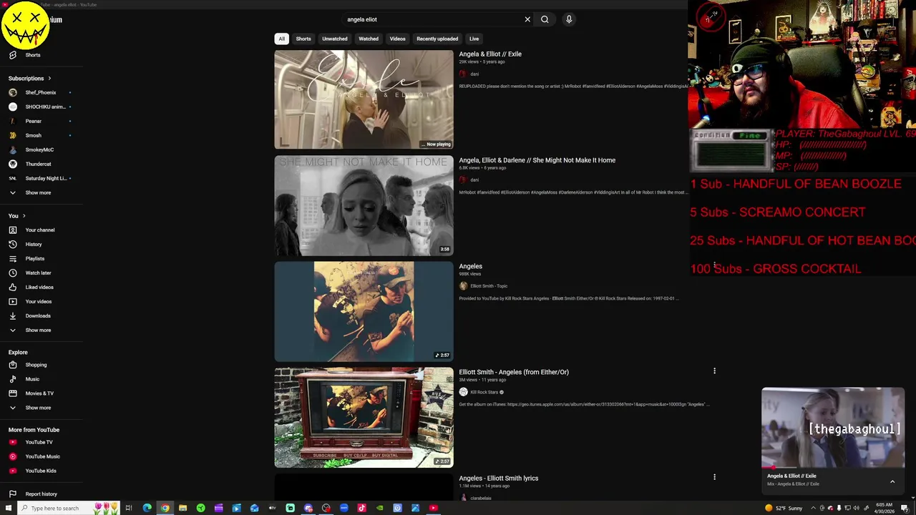Open the weather widget showing 52°F Sunny
This screenshot has height=515, width=916.
point(784,509)
